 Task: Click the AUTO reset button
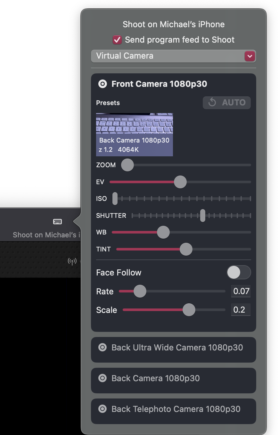pos(227,103)
